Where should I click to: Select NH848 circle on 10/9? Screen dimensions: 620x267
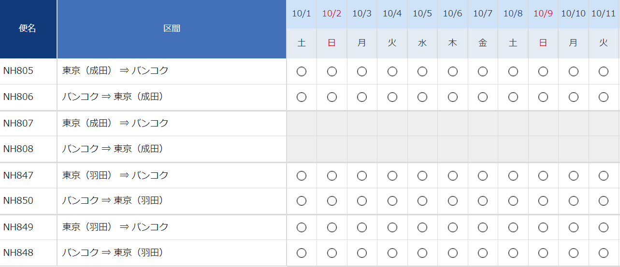pos(543,253)
